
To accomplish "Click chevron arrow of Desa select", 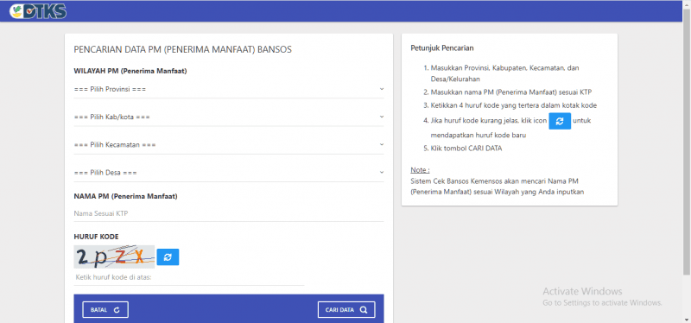I will pos(382,173).
